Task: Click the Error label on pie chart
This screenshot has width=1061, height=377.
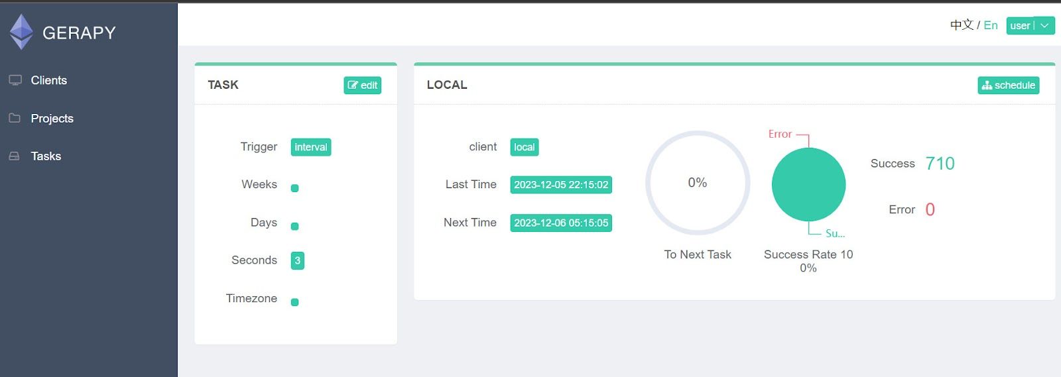Action: [780, 134]
